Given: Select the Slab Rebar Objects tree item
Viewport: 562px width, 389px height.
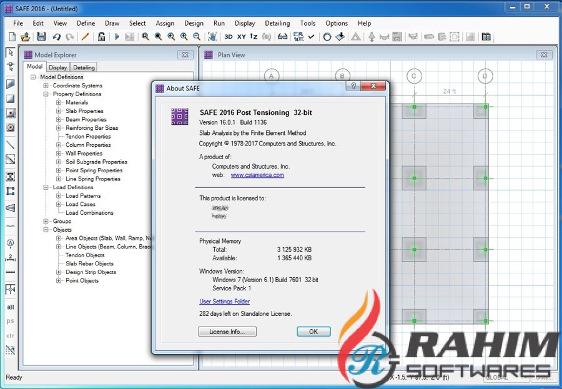Looking at the screenshot, I should [x=89, y=264].
